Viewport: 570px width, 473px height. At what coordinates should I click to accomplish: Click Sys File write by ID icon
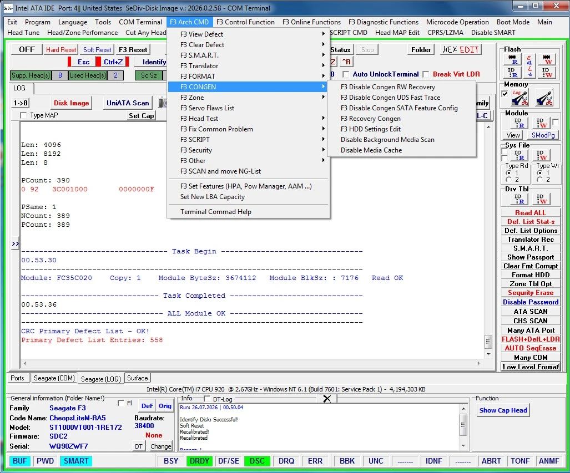[541, 155]
